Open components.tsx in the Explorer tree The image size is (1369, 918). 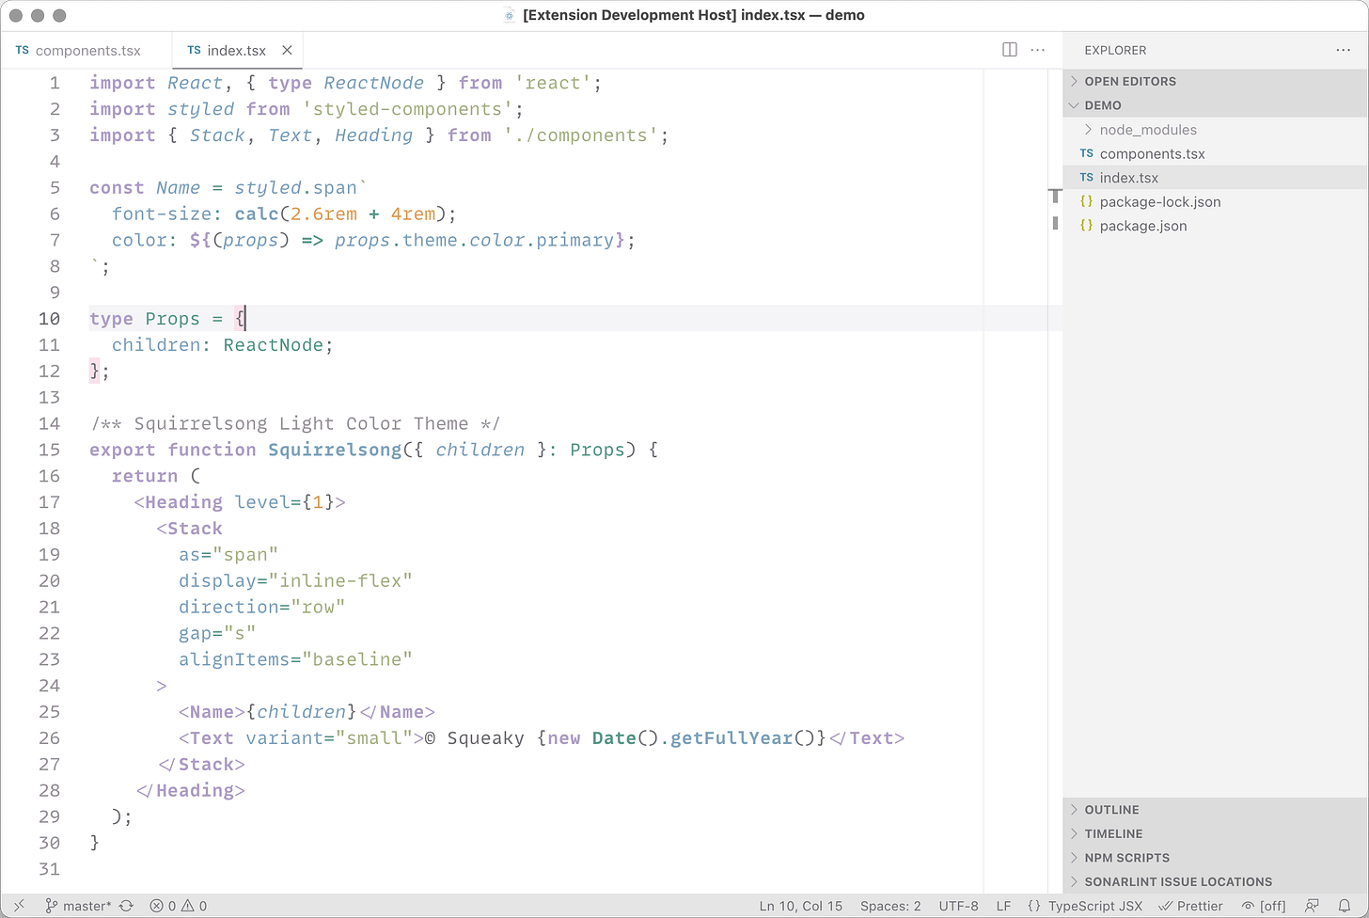(x=1216, y=153)
